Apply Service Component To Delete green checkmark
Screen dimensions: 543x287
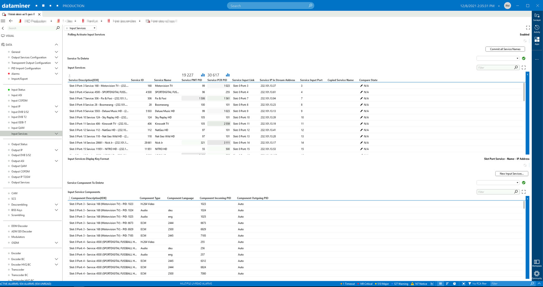(524, 183)
